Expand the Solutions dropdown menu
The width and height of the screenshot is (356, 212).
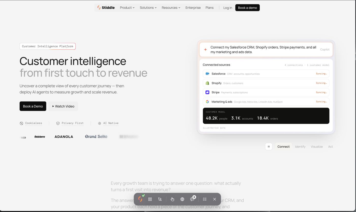[x=148, y=8]
